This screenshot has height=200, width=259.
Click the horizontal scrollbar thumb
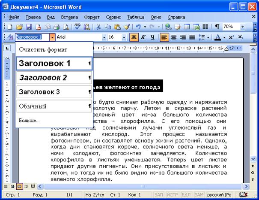[x=143, y=187]
